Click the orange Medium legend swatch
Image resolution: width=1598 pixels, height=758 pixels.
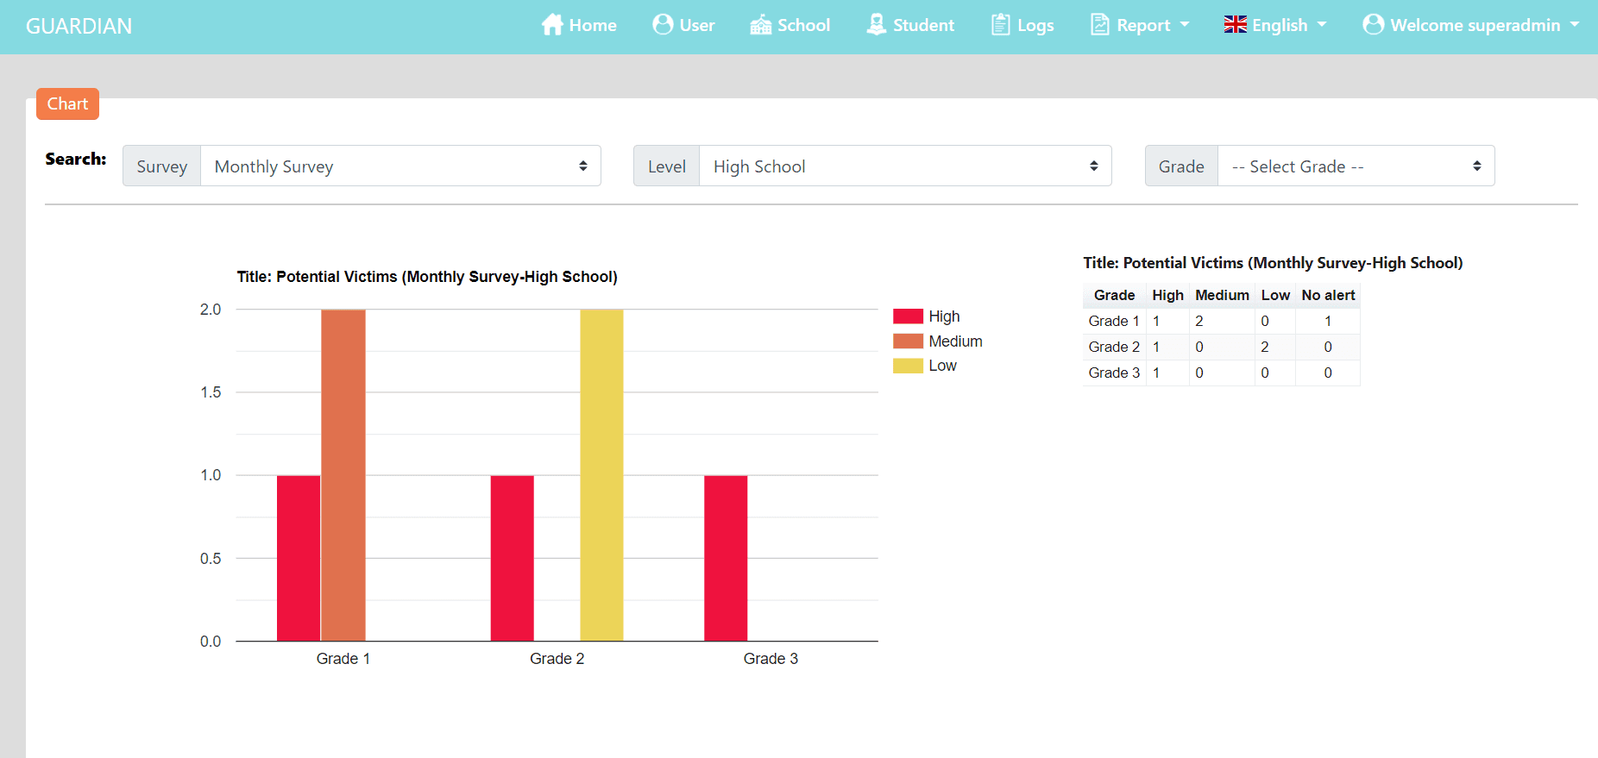[x=908, y=341]
